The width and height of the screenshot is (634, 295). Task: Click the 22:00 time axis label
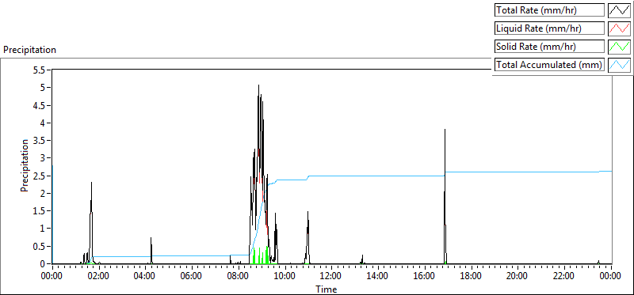tap(564, 277)
